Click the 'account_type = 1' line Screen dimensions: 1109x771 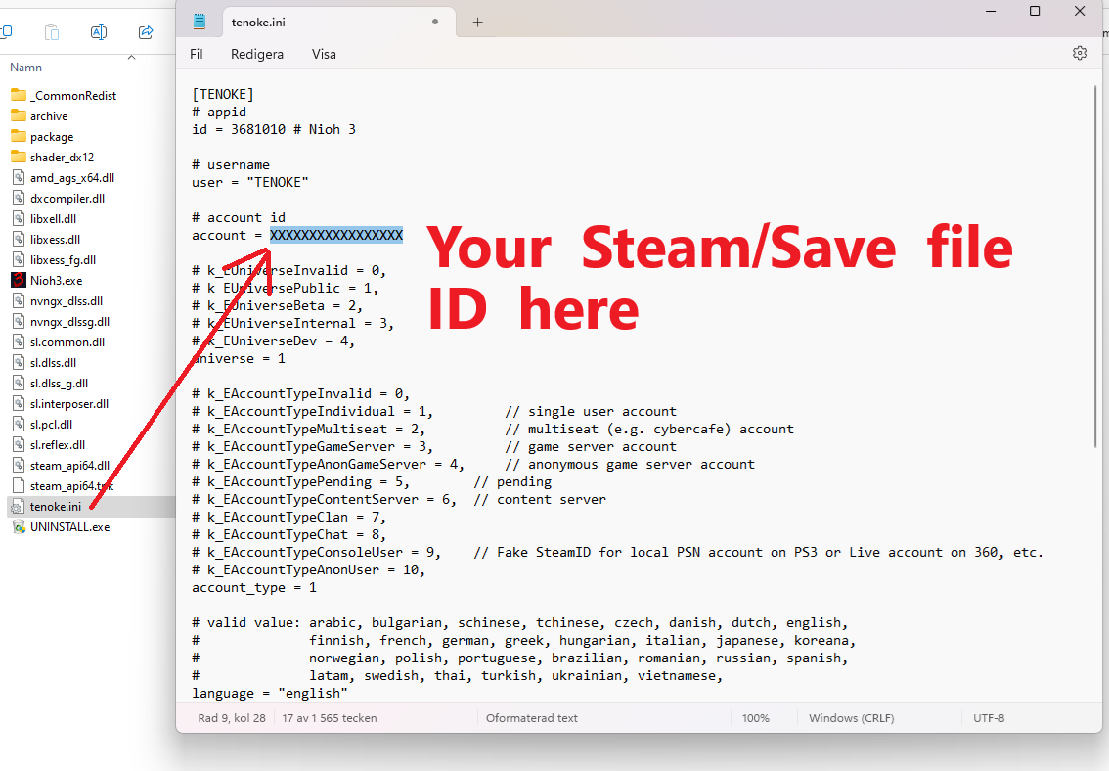coord(254,588)
